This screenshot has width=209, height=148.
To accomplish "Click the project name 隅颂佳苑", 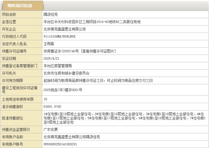I will tap(50, 14).
